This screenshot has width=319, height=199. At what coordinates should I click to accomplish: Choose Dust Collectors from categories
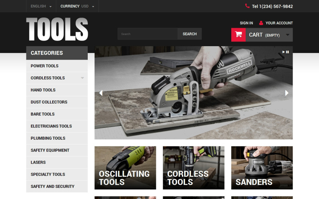click(x=49, y=102)
